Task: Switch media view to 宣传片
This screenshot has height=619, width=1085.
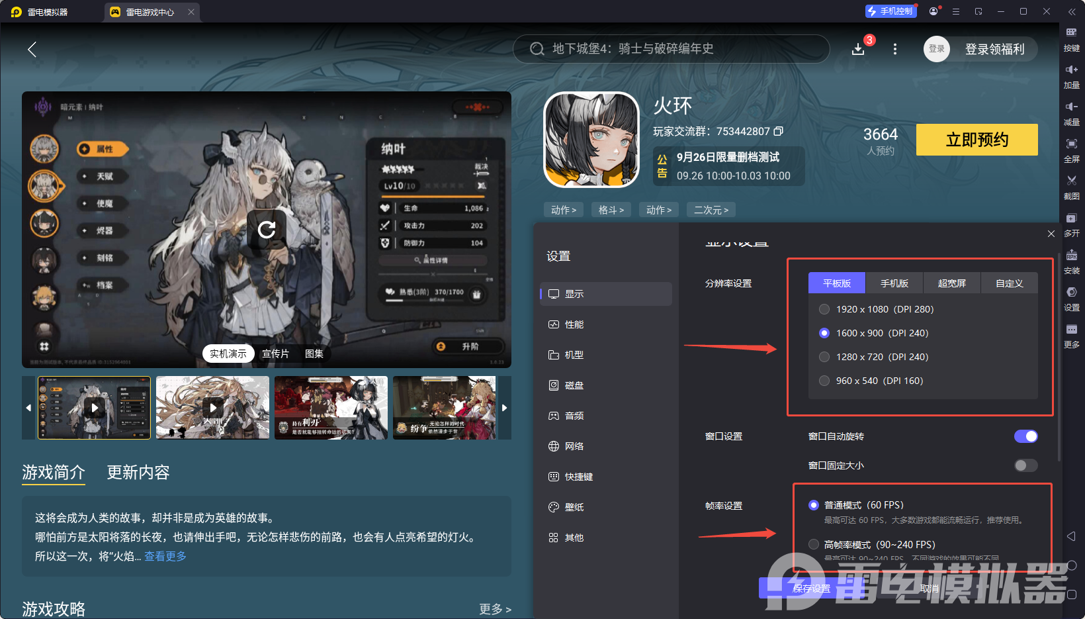Action: [x=275, y=354]
